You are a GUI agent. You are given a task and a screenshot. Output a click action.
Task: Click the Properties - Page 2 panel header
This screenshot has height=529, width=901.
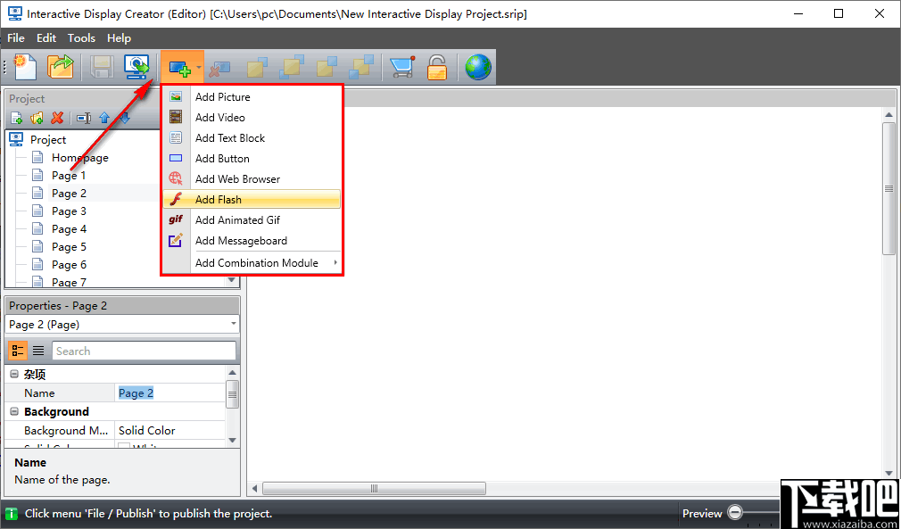tap(122, 306)
